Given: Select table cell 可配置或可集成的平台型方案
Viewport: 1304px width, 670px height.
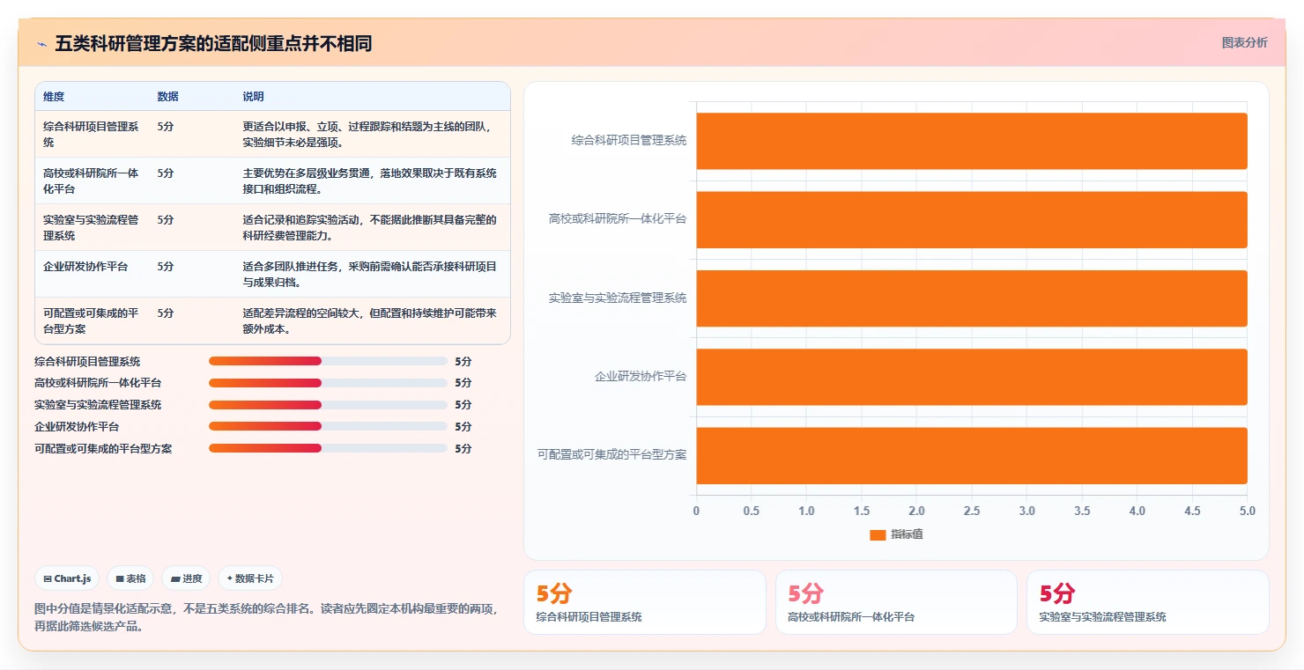Looking at the screenshot, I should [x=92, y=320].
